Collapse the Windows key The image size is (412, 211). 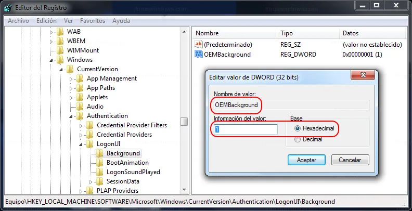coord(51,60)
